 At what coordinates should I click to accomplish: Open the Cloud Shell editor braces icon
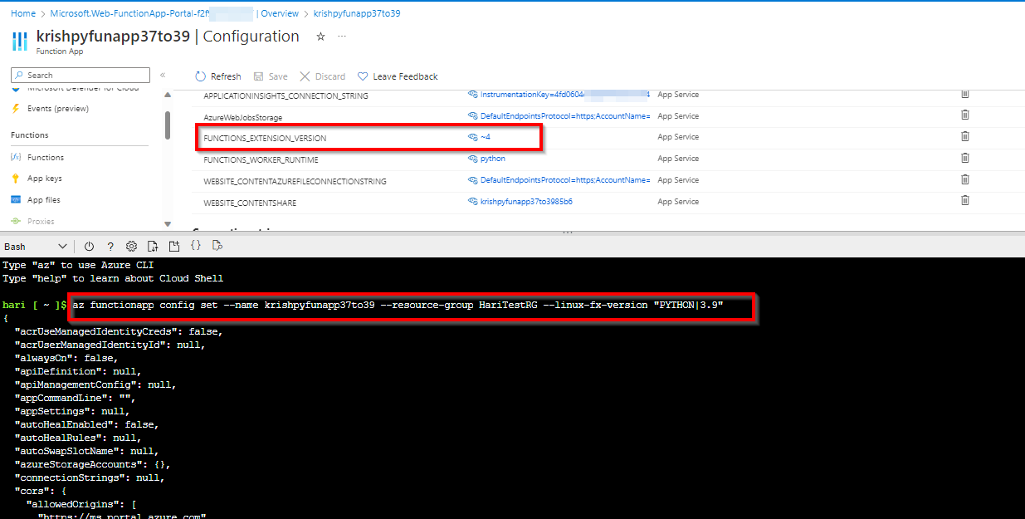[x=196, y=246]
